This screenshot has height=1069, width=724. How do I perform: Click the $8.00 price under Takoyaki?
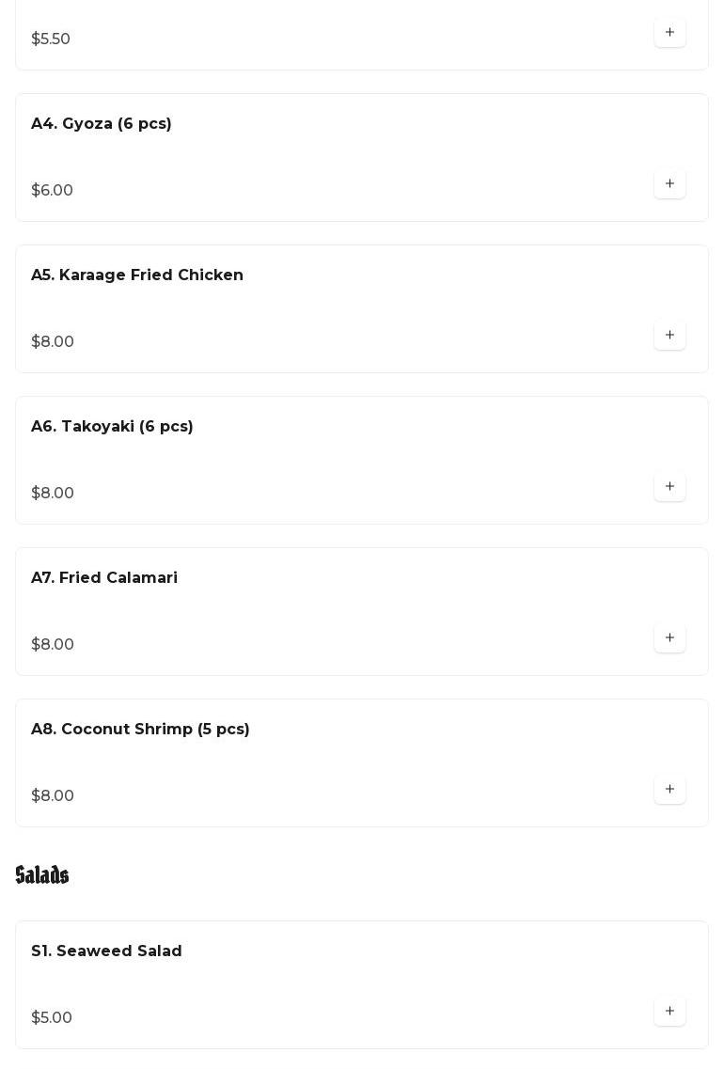click(53, 494)
